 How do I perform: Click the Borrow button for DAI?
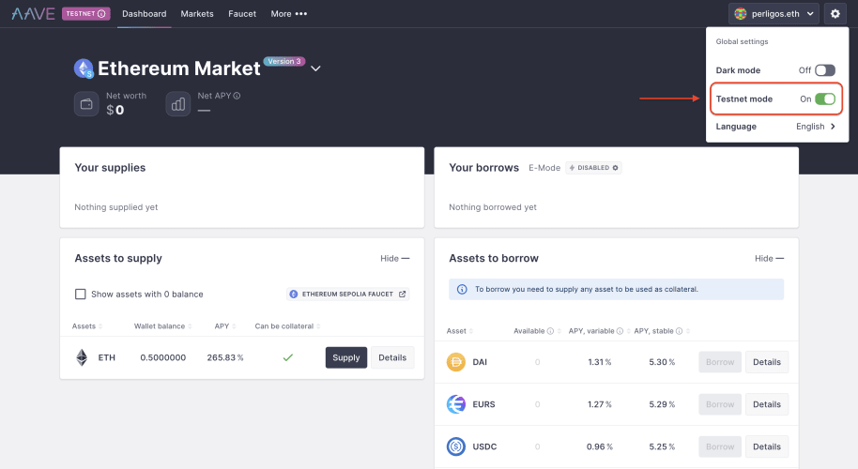coord(720,362)
